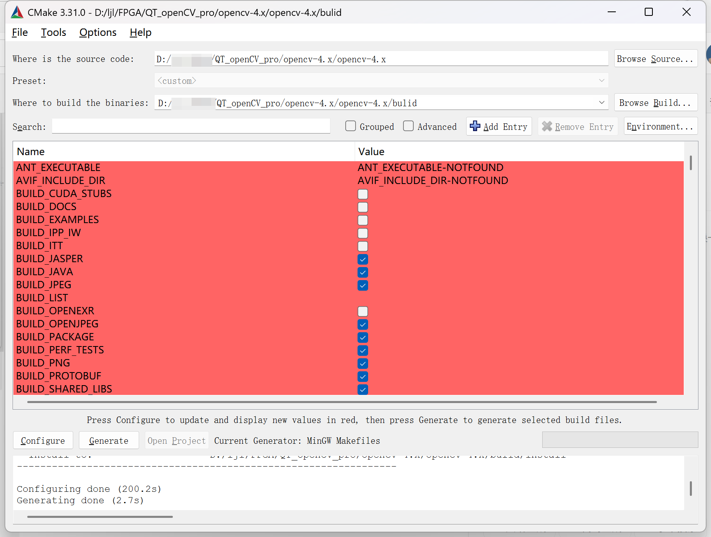Select the BUILD_SHARED_LIBS entry name

coord(64,389)
